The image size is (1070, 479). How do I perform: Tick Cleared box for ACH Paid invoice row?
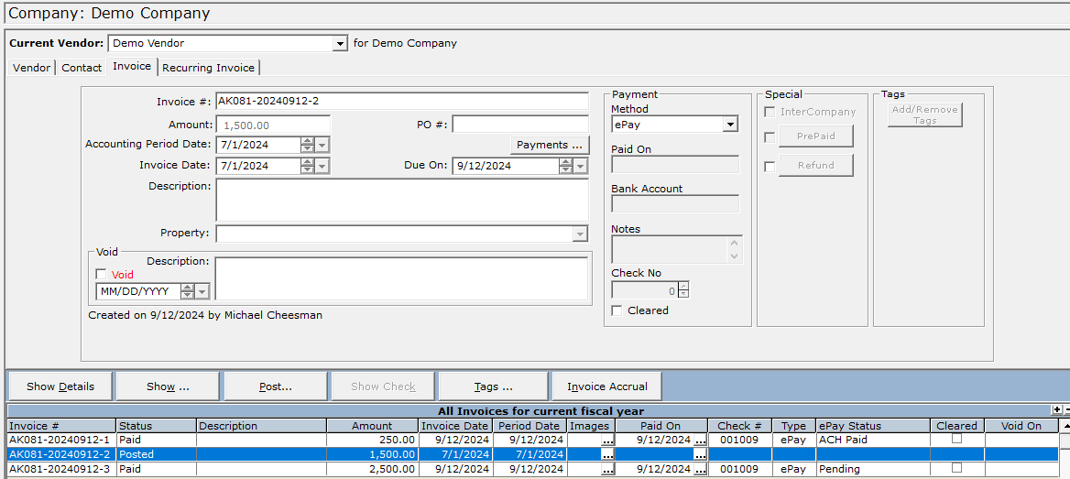coord(956,440)
